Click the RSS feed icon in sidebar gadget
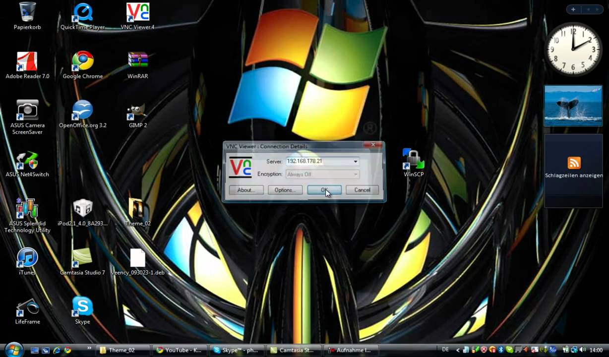The height and width of the screenshot is (357, 609). tap(574, 163)
